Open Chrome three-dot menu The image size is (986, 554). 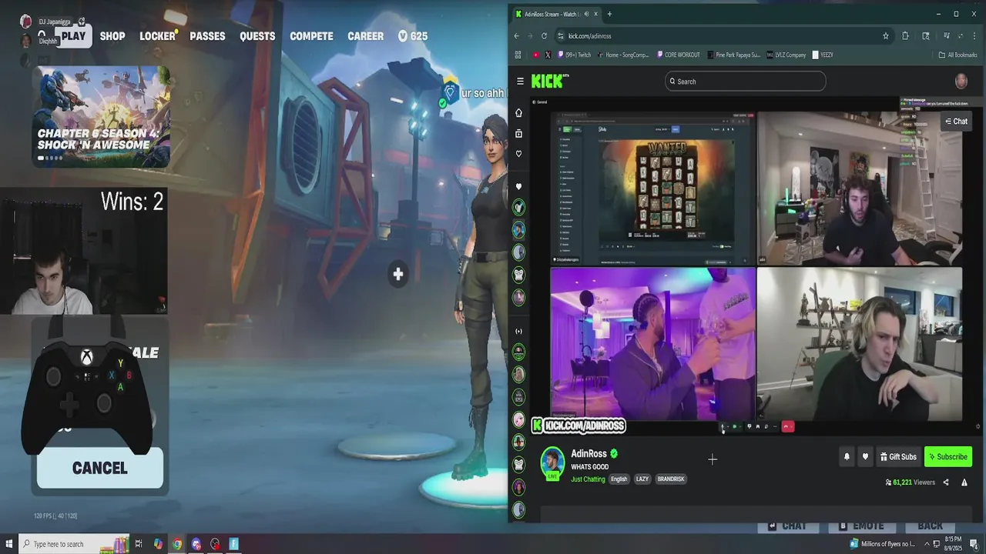pyautogui.click(x=975, y=36)
